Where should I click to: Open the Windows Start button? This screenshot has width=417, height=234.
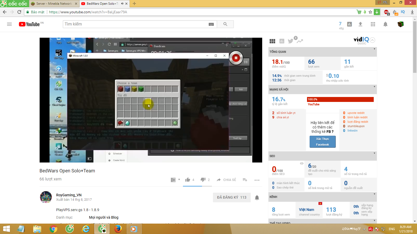pyautogui.click(x=7, y=229)
